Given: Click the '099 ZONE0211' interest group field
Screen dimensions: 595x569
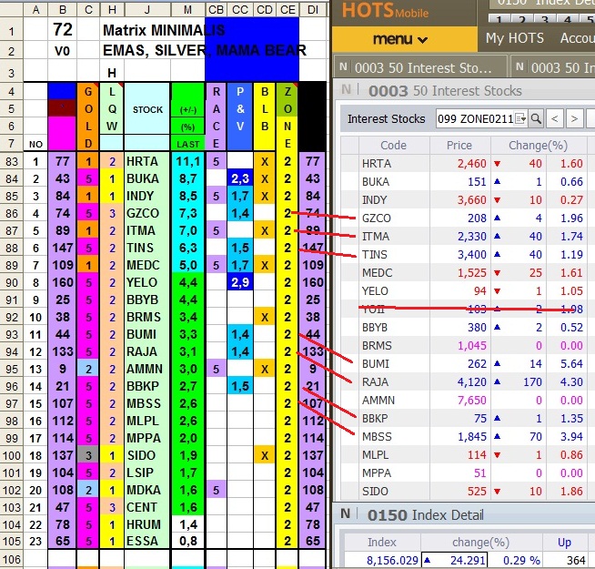Looking at the screenshot, I should 476,119.
